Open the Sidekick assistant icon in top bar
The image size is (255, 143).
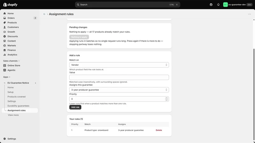211,4
